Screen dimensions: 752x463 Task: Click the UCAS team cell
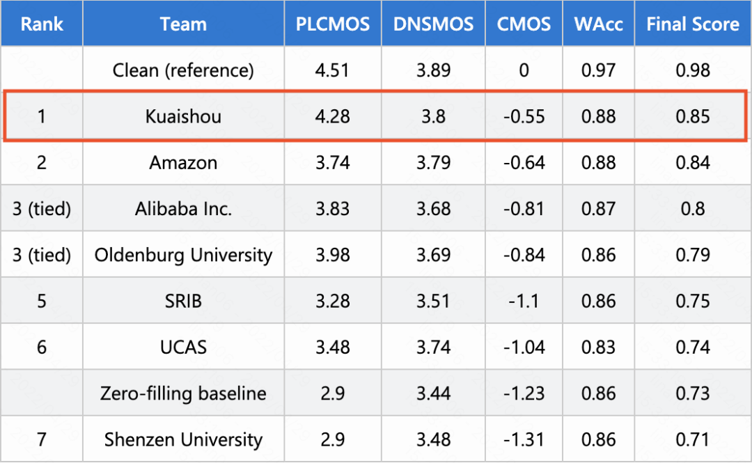click(x=183, y=347)
